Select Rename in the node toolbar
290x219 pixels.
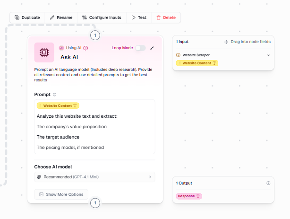(61, 18)
